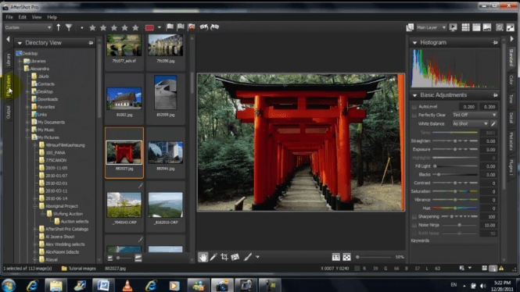Click the red color label swatch
The width and height of the screenshot is (520, 292).
pyautogui.click(x=149, y=27)
